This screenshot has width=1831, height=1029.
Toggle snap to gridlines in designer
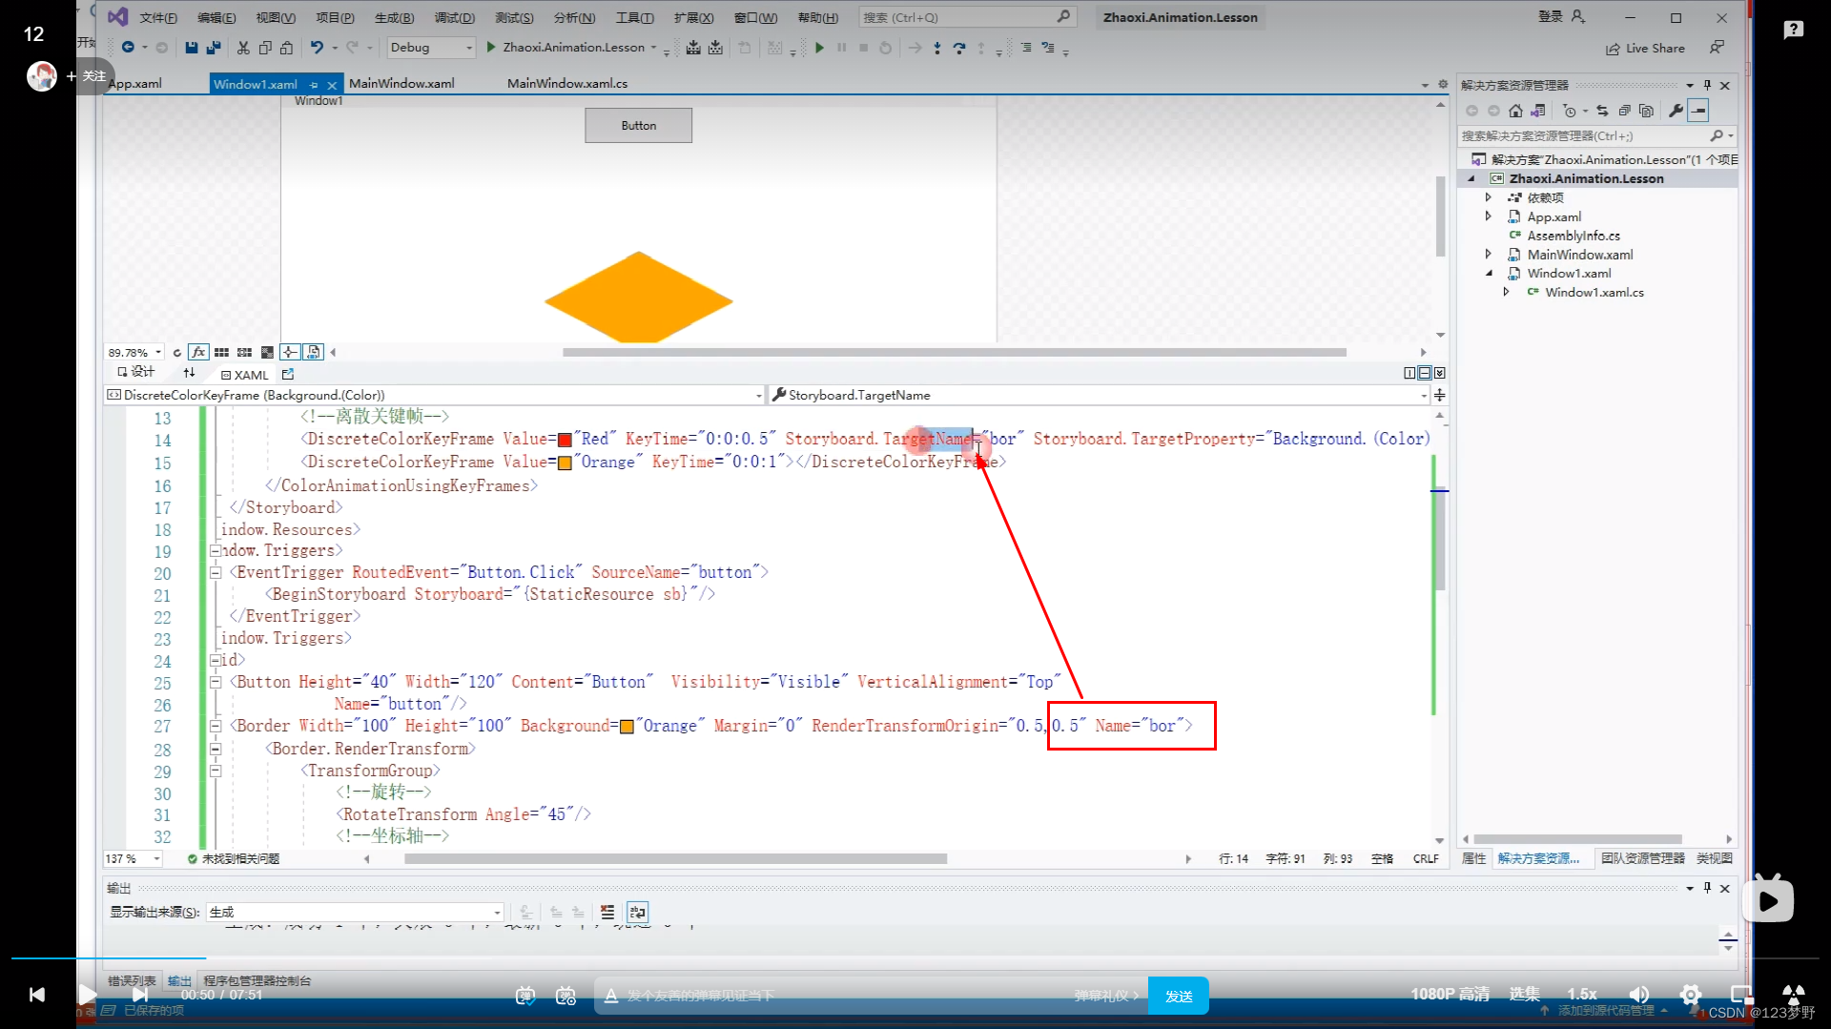tap(244, 353)
